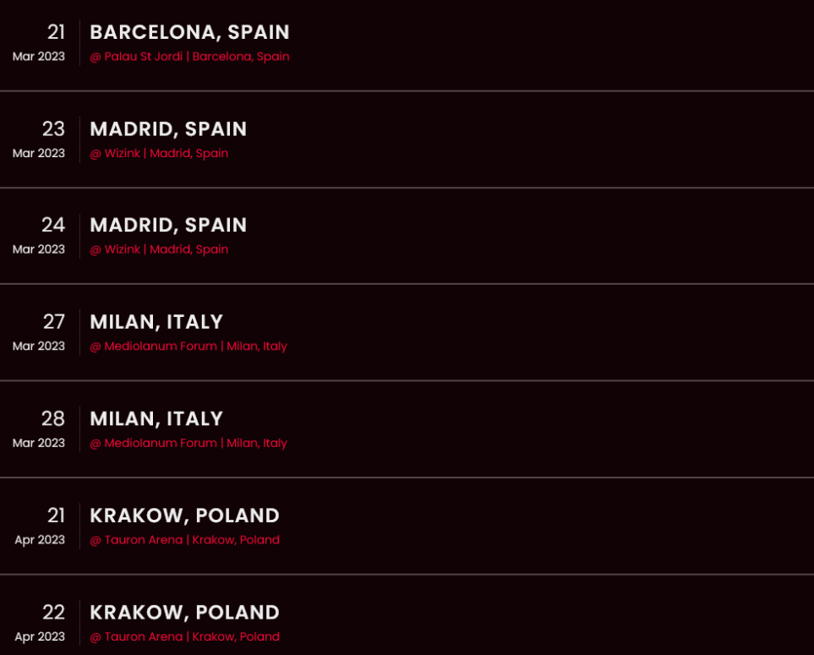Open the Milan, Italy event on 28 Mar
Viewport: 814px width, 655px height.
click(x=156, y=419)
